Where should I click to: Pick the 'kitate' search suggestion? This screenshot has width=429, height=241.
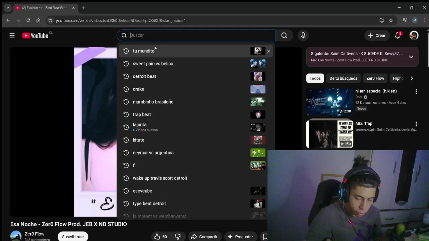tap(196, 140)
